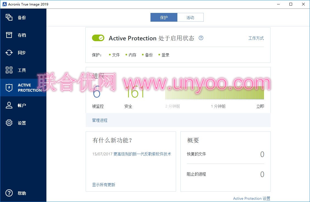The height and width of the screenshot is (202, 310).
Task: Open the 备份 backup section icon
Action: click(x=9, y=17)
